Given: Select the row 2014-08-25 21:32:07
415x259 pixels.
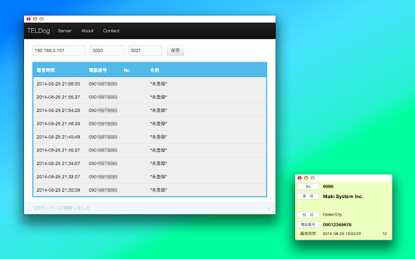Looking at the screenshot, I should pyautogui.click(x=150, y=177).
